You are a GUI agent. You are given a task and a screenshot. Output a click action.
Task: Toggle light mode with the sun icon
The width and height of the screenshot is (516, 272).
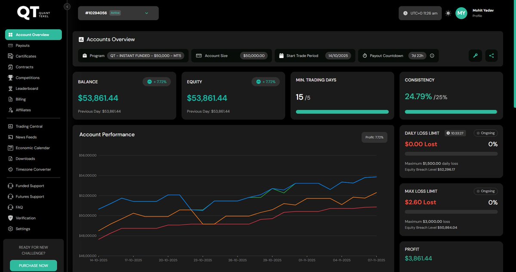(448, 13)
